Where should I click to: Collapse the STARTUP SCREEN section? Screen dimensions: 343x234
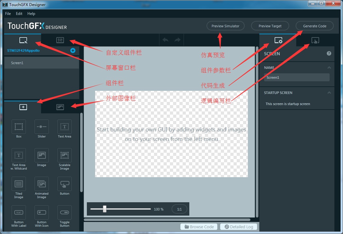(329, 93)
